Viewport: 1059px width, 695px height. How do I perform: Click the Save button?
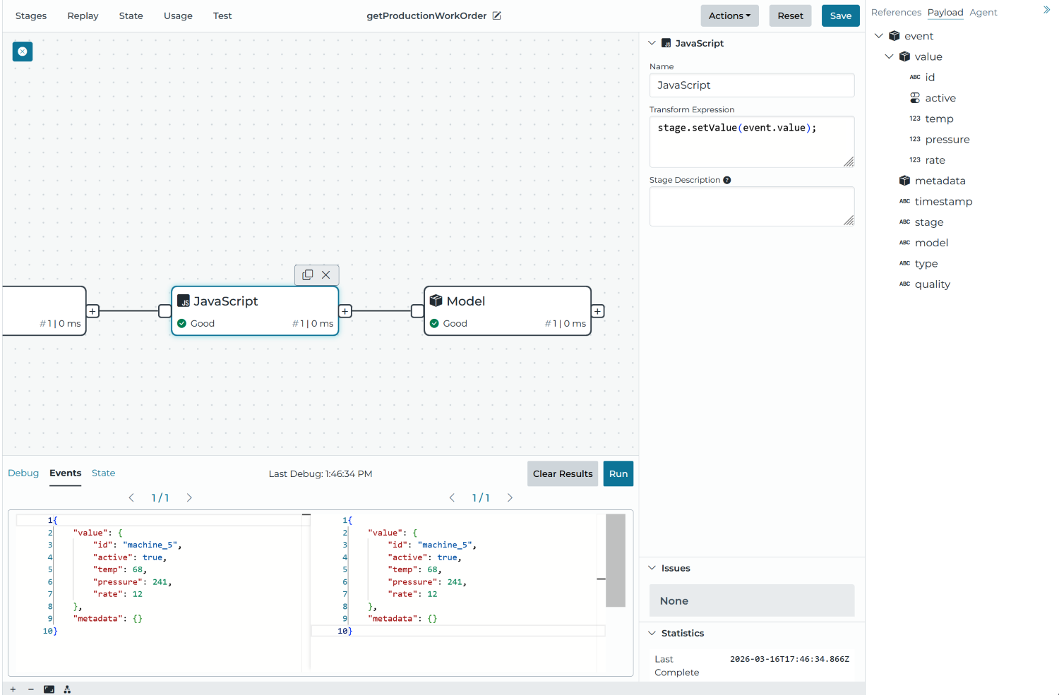(840, 16)
